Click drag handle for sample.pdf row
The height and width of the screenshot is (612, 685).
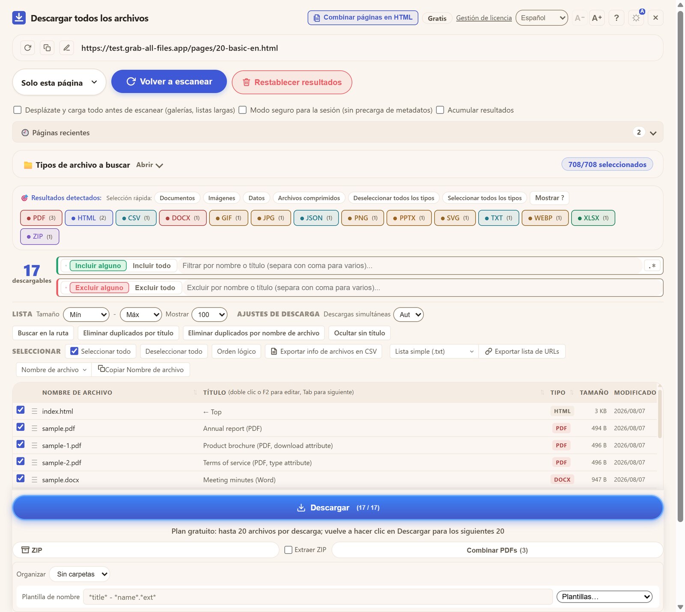(34, 428)
